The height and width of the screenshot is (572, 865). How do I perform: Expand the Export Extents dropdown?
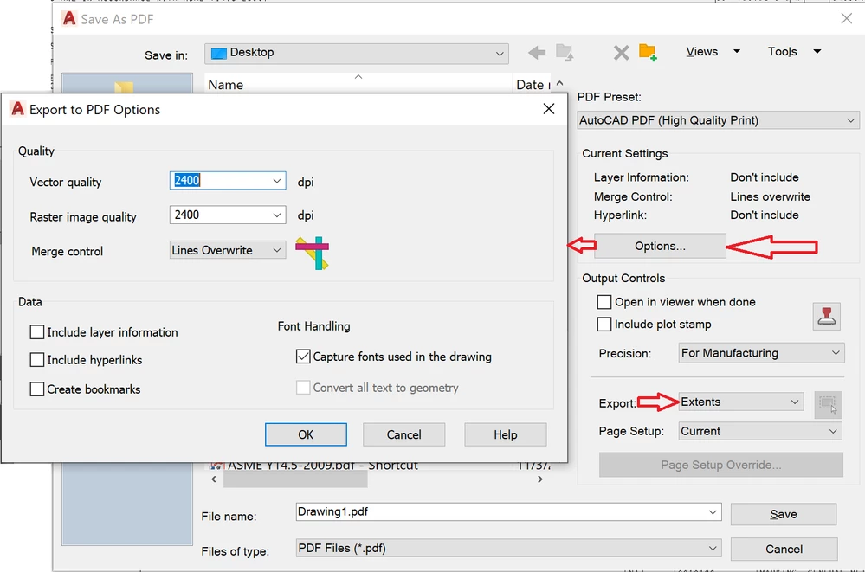tap(797, 402)
